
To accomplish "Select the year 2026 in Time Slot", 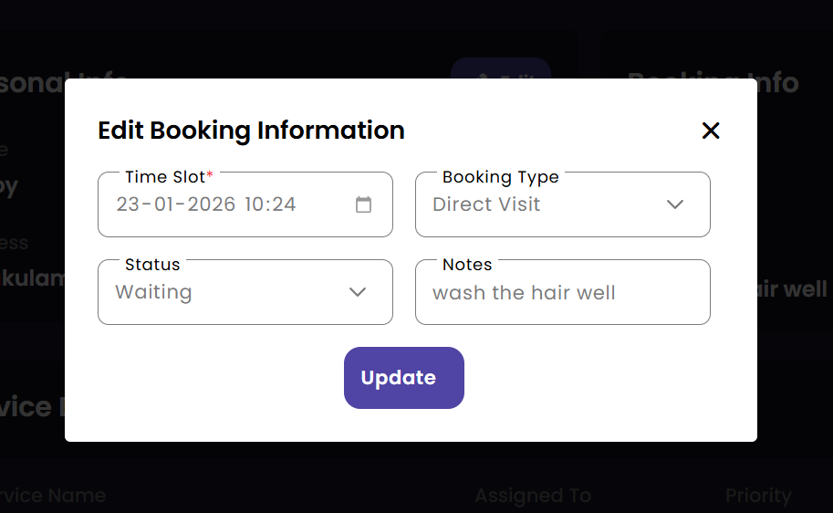I will point(211,204).
